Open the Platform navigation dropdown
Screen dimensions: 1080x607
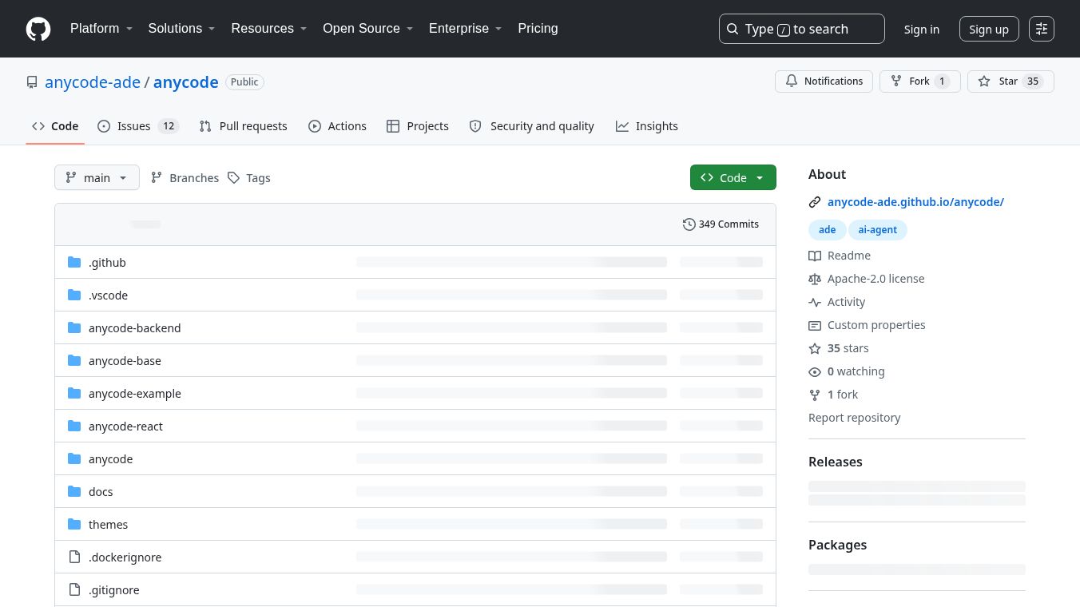coord(101,29)
